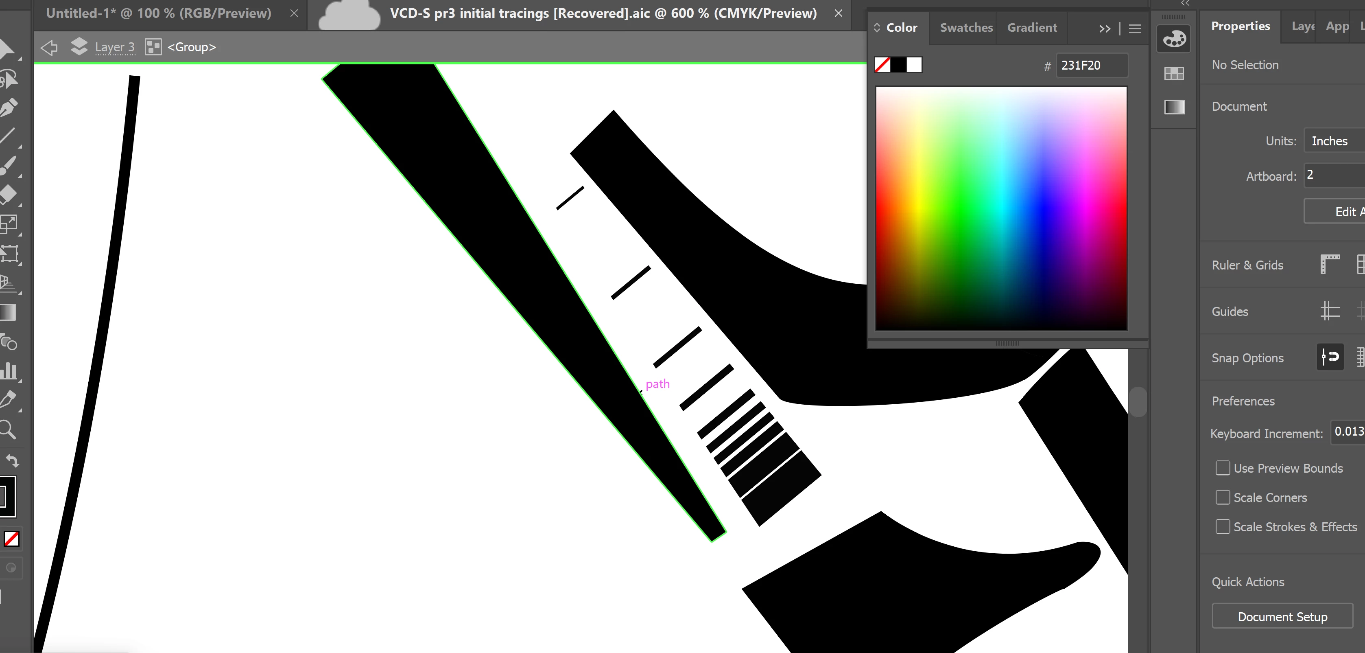Open the Color panel hamburger menu
The height and width of the screenshot is (653, 1365).
click(1134, 28)
